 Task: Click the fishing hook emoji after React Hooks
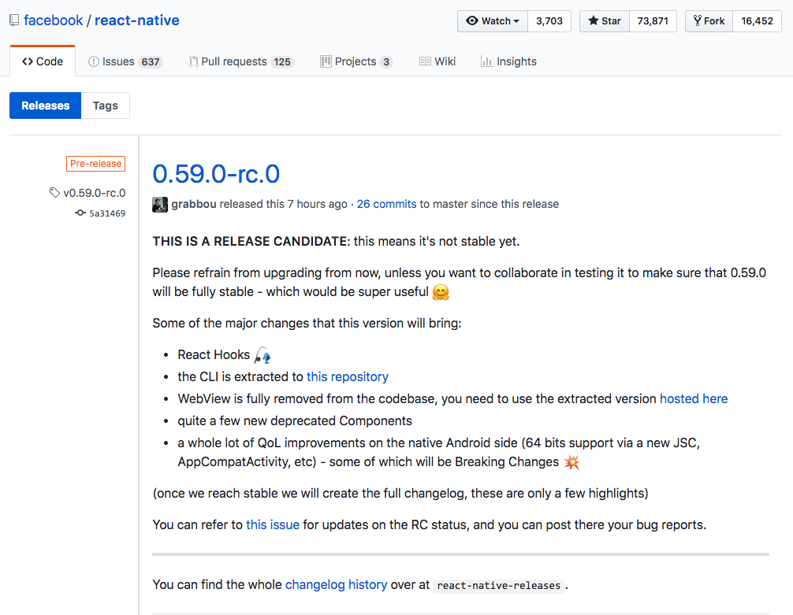262,355
